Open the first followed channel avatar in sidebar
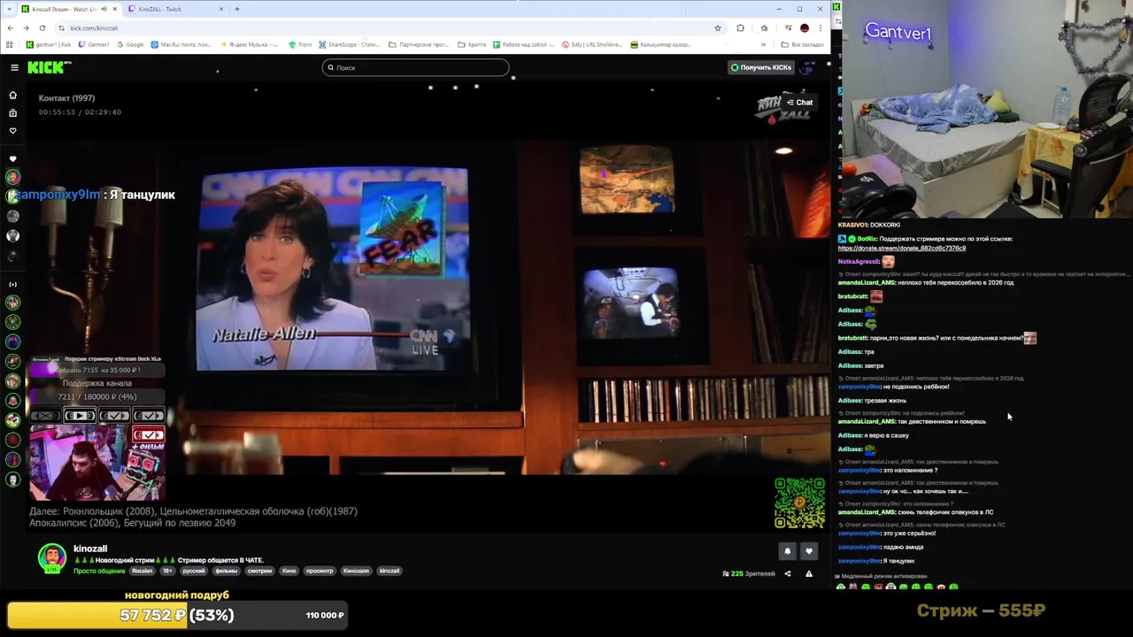This screenshot has width=1133, height=637. (x=12, y=177)
